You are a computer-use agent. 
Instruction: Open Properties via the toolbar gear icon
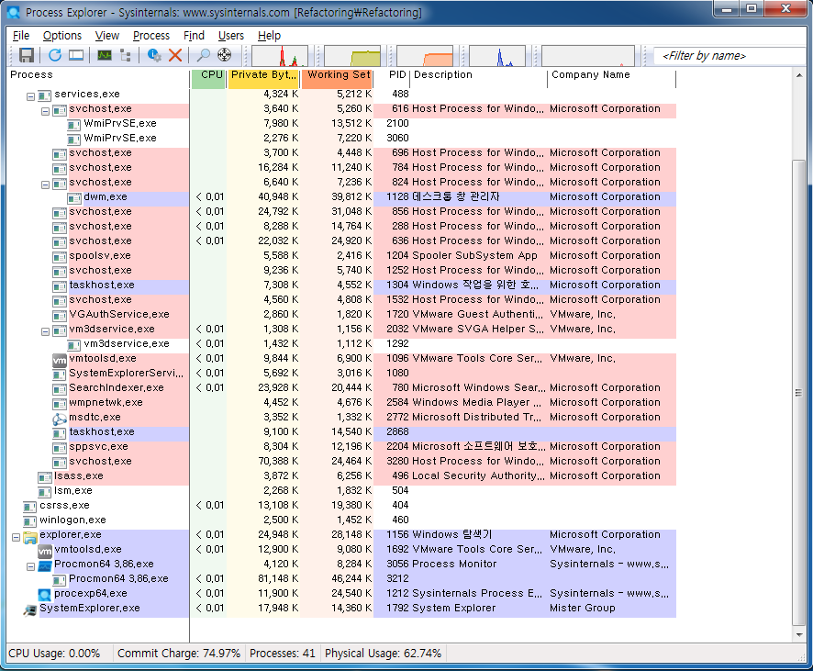tap(154, 55)
